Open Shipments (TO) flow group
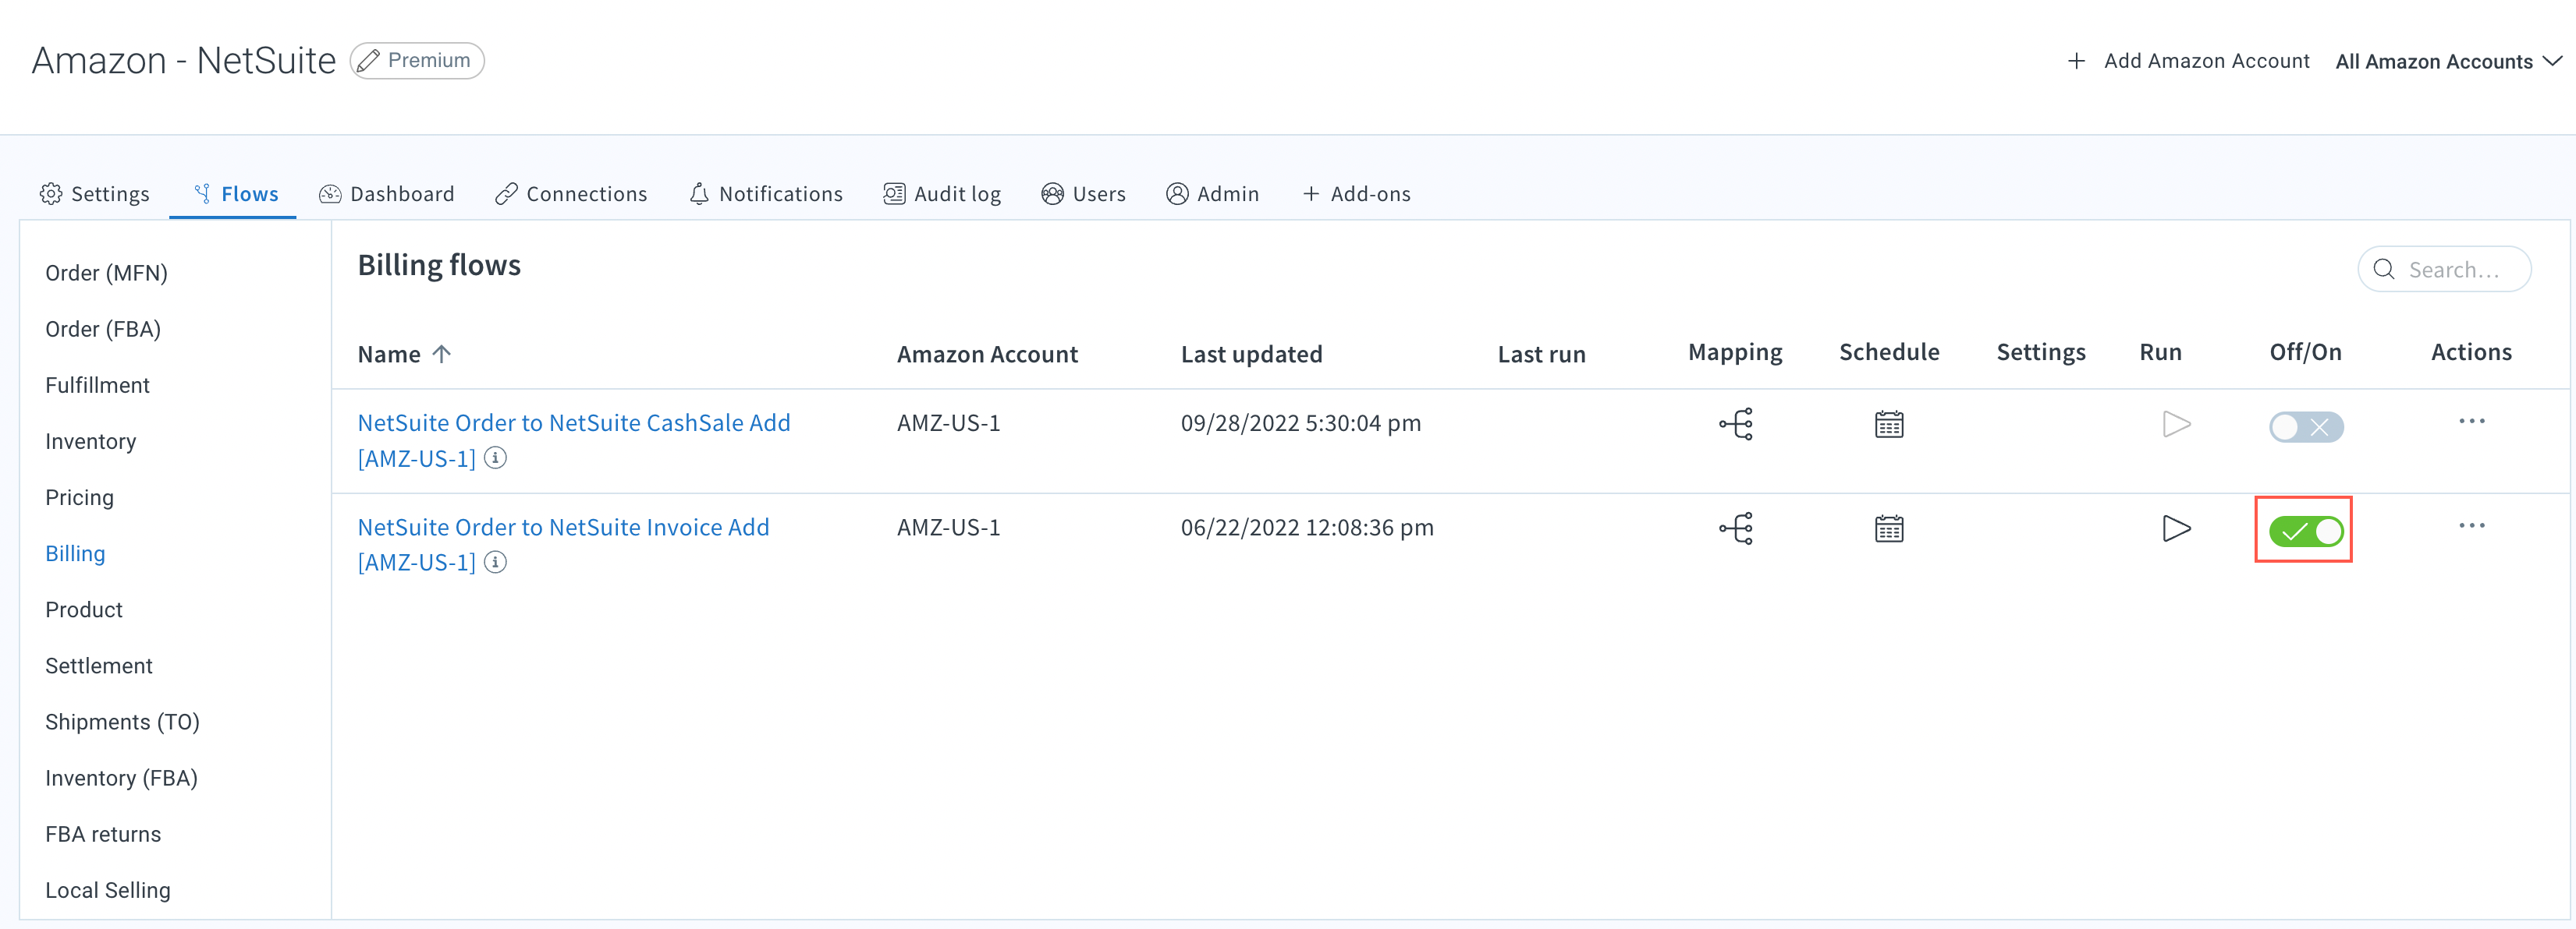 tap(122, 721)
